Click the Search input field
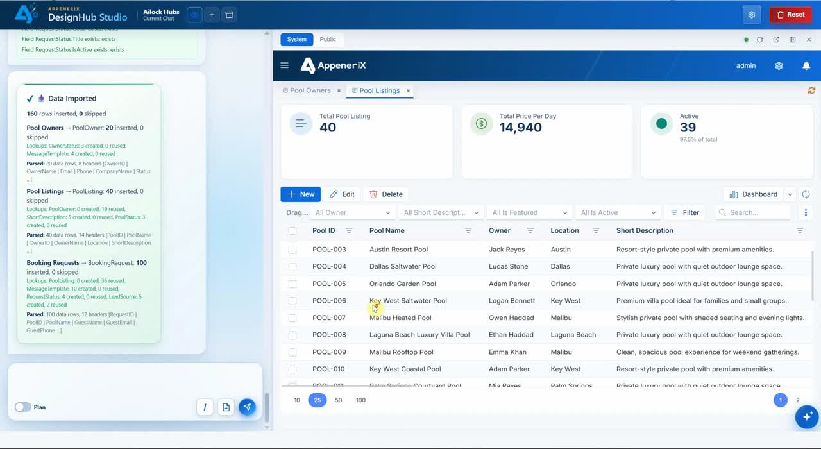821x449 pixels. pos(753,212)
